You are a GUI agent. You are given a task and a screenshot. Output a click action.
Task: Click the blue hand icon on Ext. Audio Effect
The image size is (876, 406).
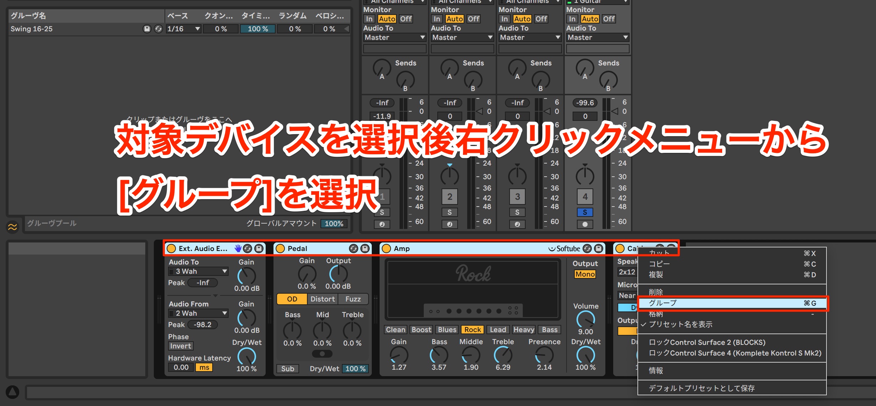[x=238, y=249]
